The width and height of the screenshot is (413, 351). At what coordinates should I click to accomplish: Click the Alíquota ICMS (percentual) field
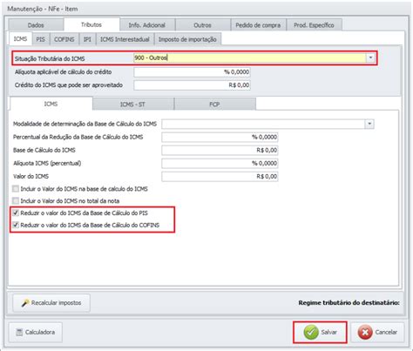[x=220, y=163]
